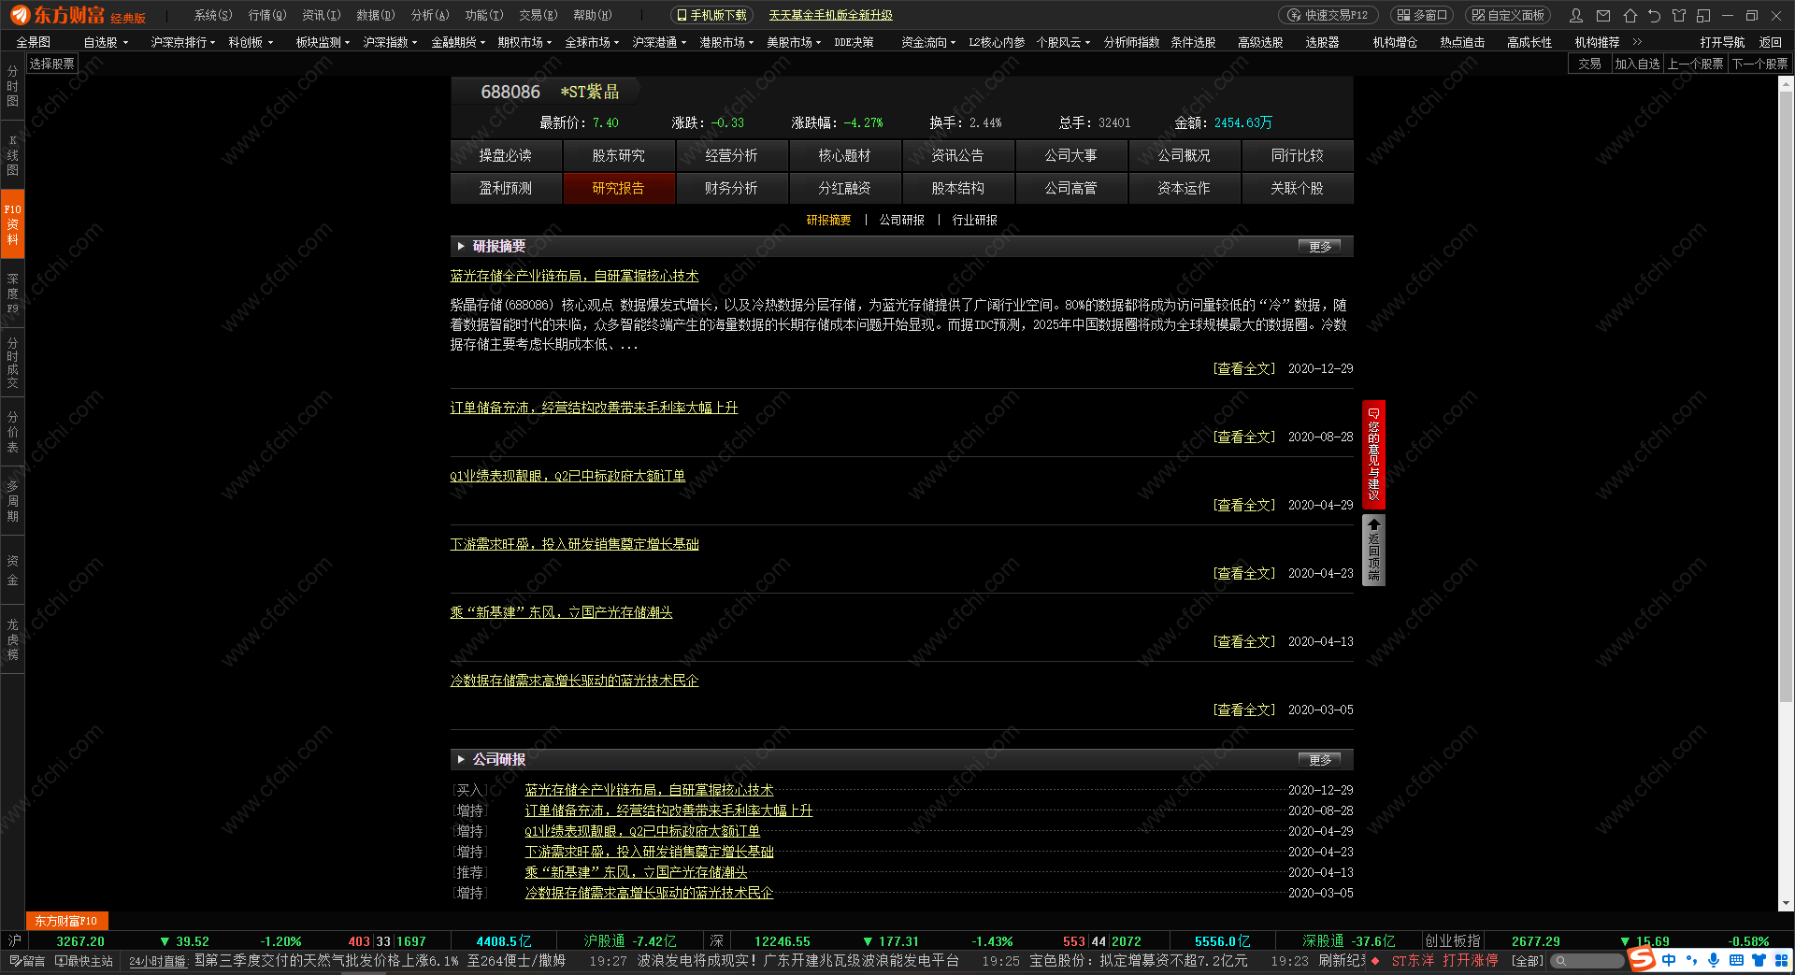Jump to the 公司研报 section link

pyautogui.click(x=901, y=220)
